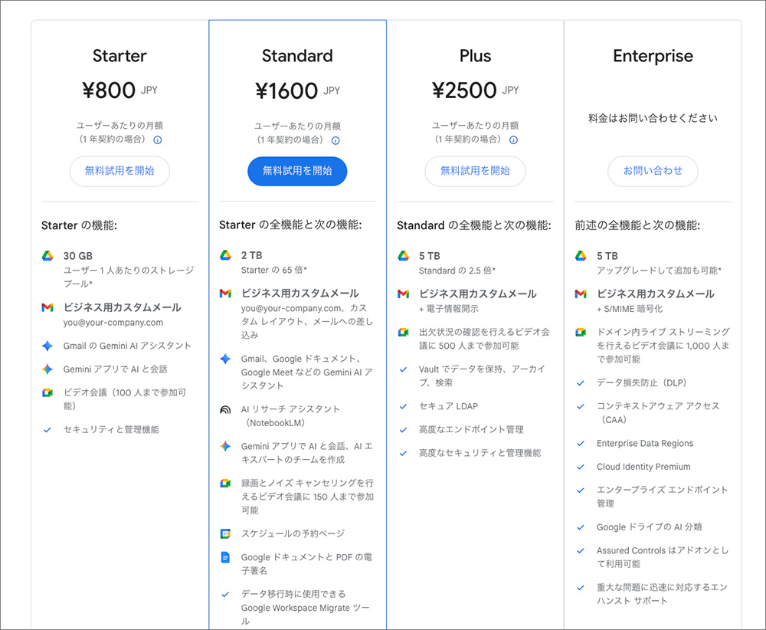Click 無料試用を開始 for the Standard plan

coord(297,171)
